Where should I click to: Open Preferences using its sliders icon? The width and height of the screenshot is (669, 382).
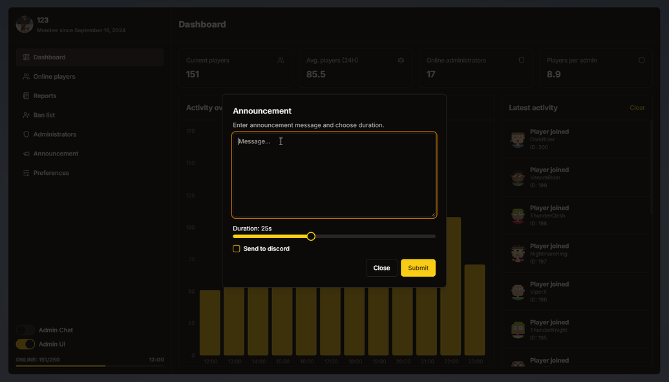(25, 173)
